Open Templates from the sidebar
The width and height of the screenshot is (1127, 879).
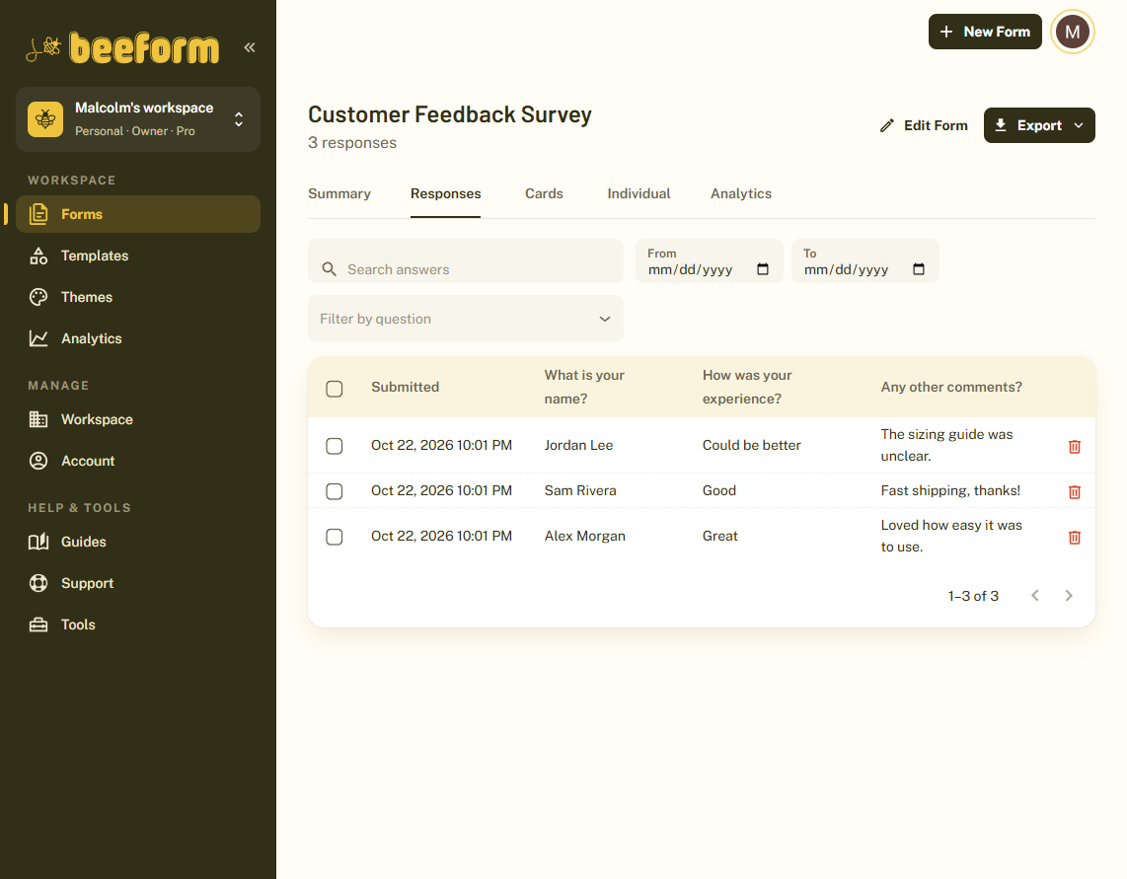(x=138, y=256)
